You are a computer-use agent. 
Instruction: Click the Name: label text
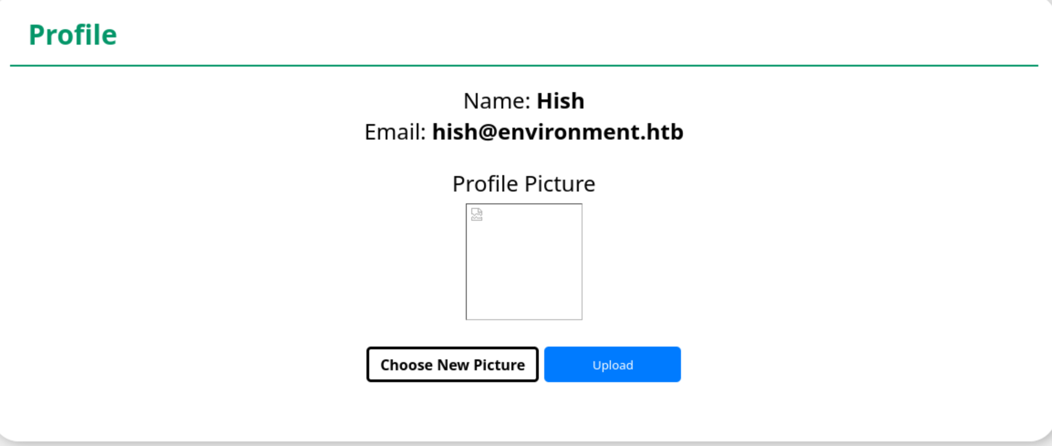click(x=497, y=101)
